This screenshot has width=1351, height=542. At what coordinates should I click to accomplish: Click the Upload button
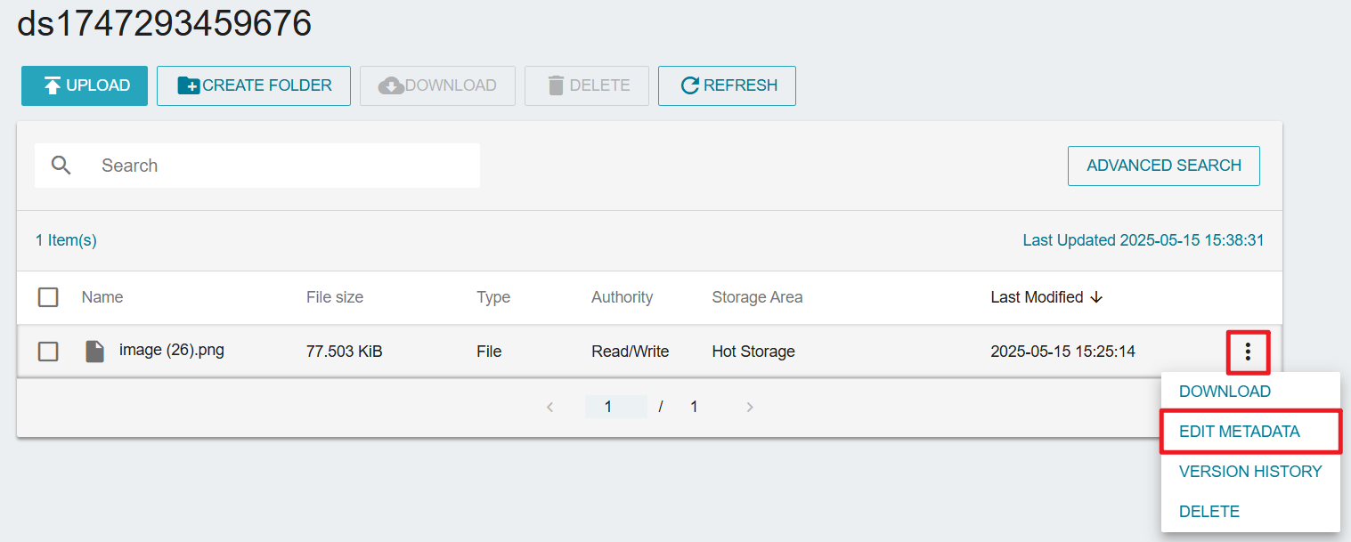click(x=85, y=85)
